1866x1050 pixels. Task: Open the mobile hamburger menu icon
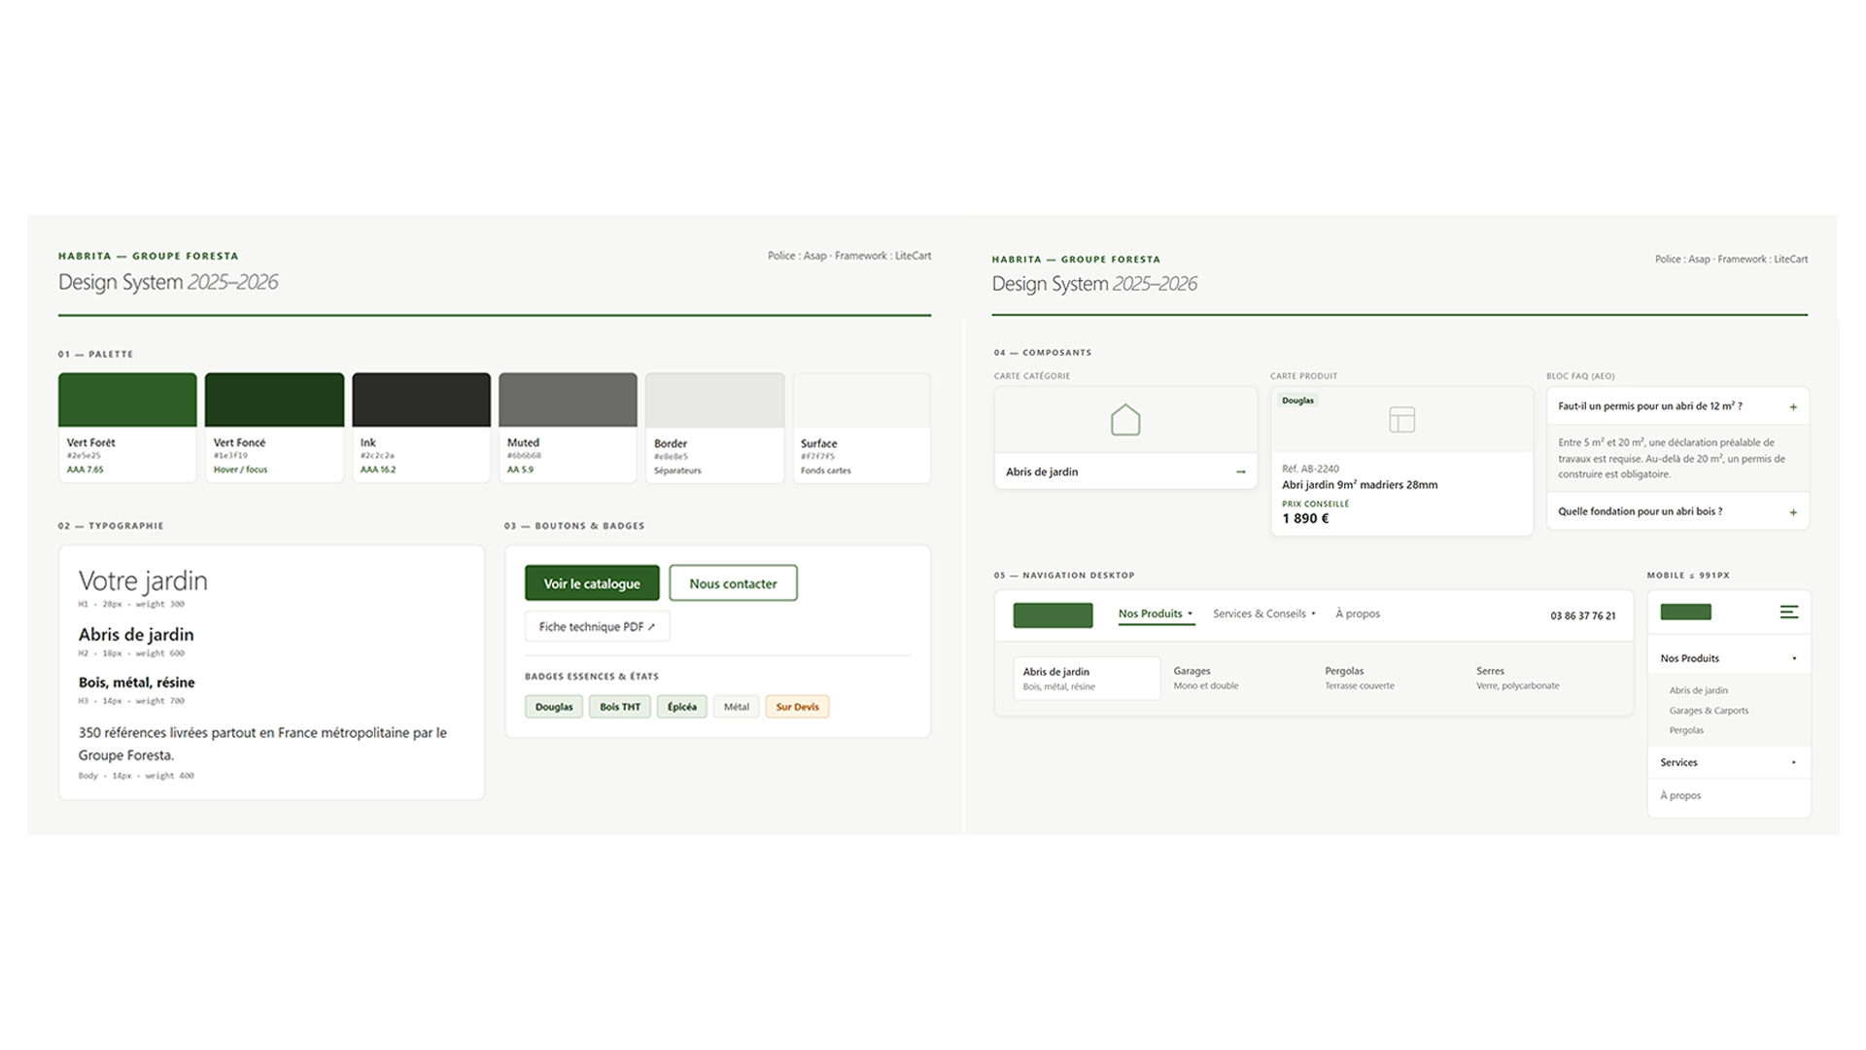(1788, 612)
